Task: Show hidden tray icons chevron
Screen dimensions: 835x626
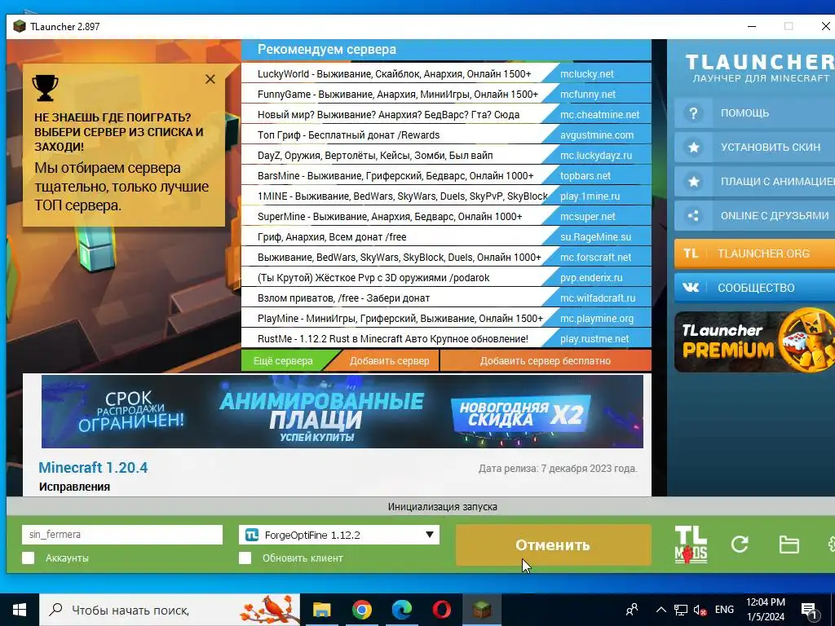Action: (x=660, y=610)
